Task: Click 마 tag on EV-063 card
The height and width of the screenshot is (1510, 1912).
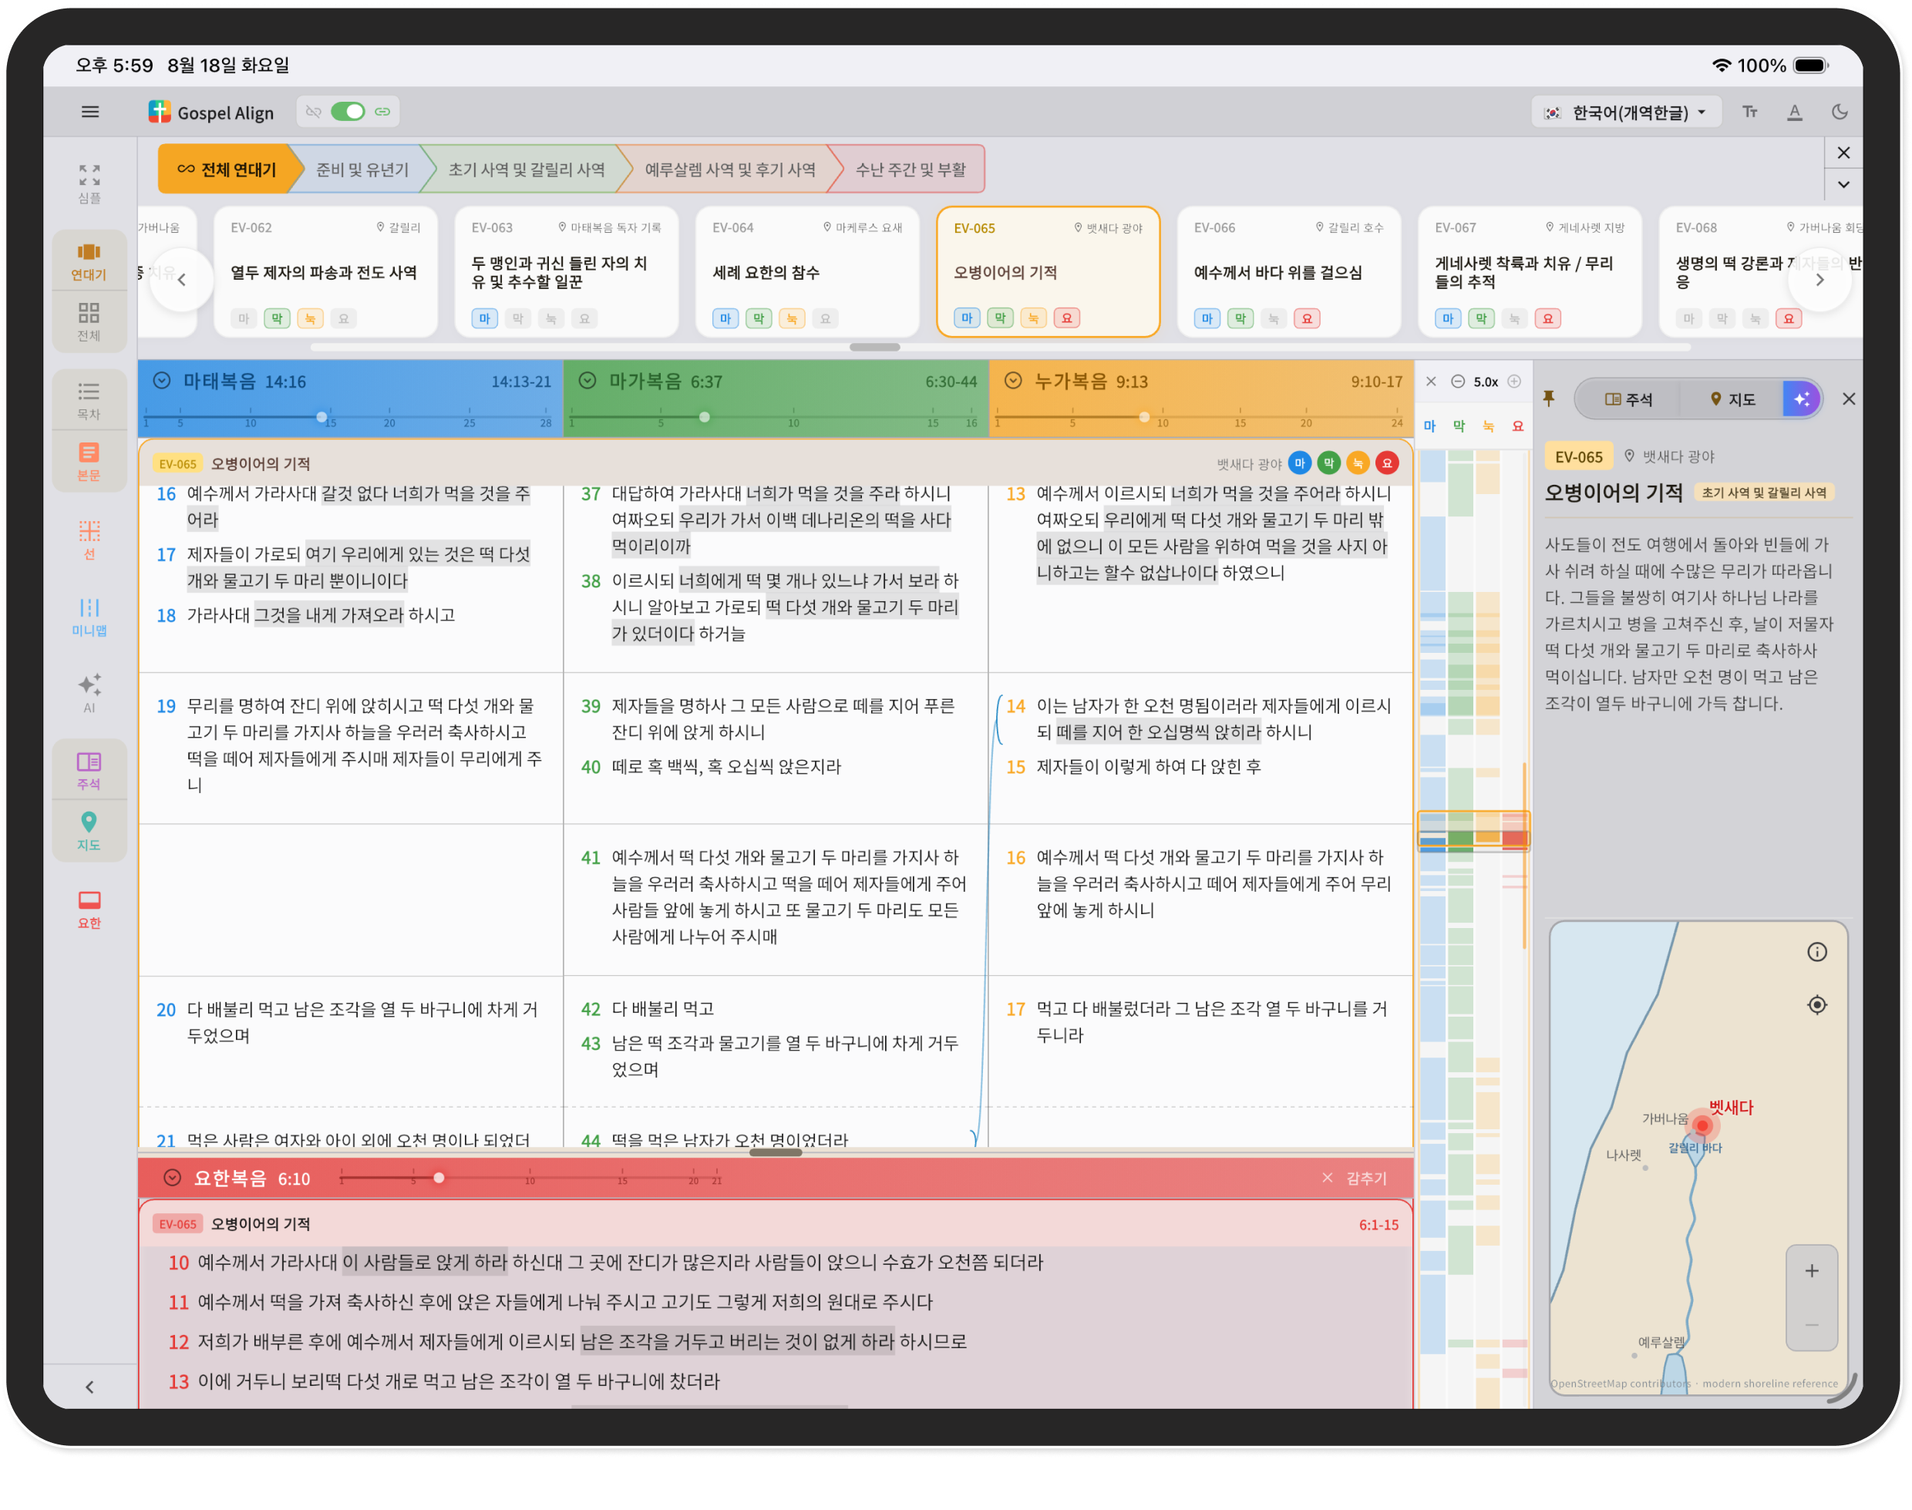Action: click(x=483, y=318)
